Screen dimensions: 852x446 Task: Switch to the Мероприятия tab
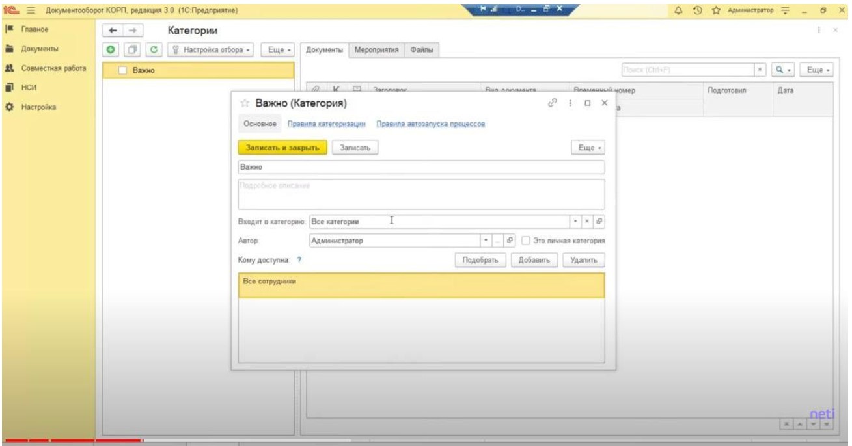click(376, 50)
